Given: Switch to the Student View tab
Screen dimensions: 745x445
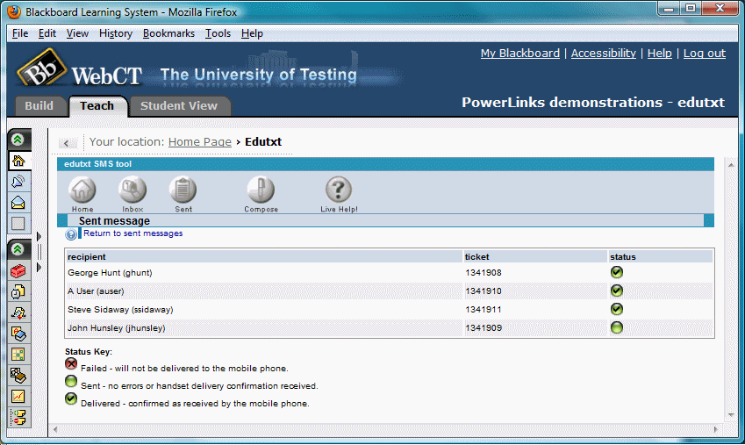Looking at the screenshot, I should pos(179,106).
